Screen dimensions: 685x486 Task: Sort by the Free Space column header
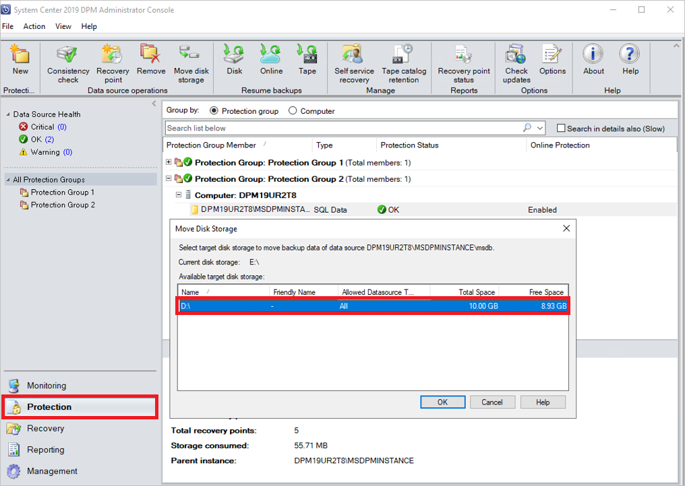click(x=533, y=292)
